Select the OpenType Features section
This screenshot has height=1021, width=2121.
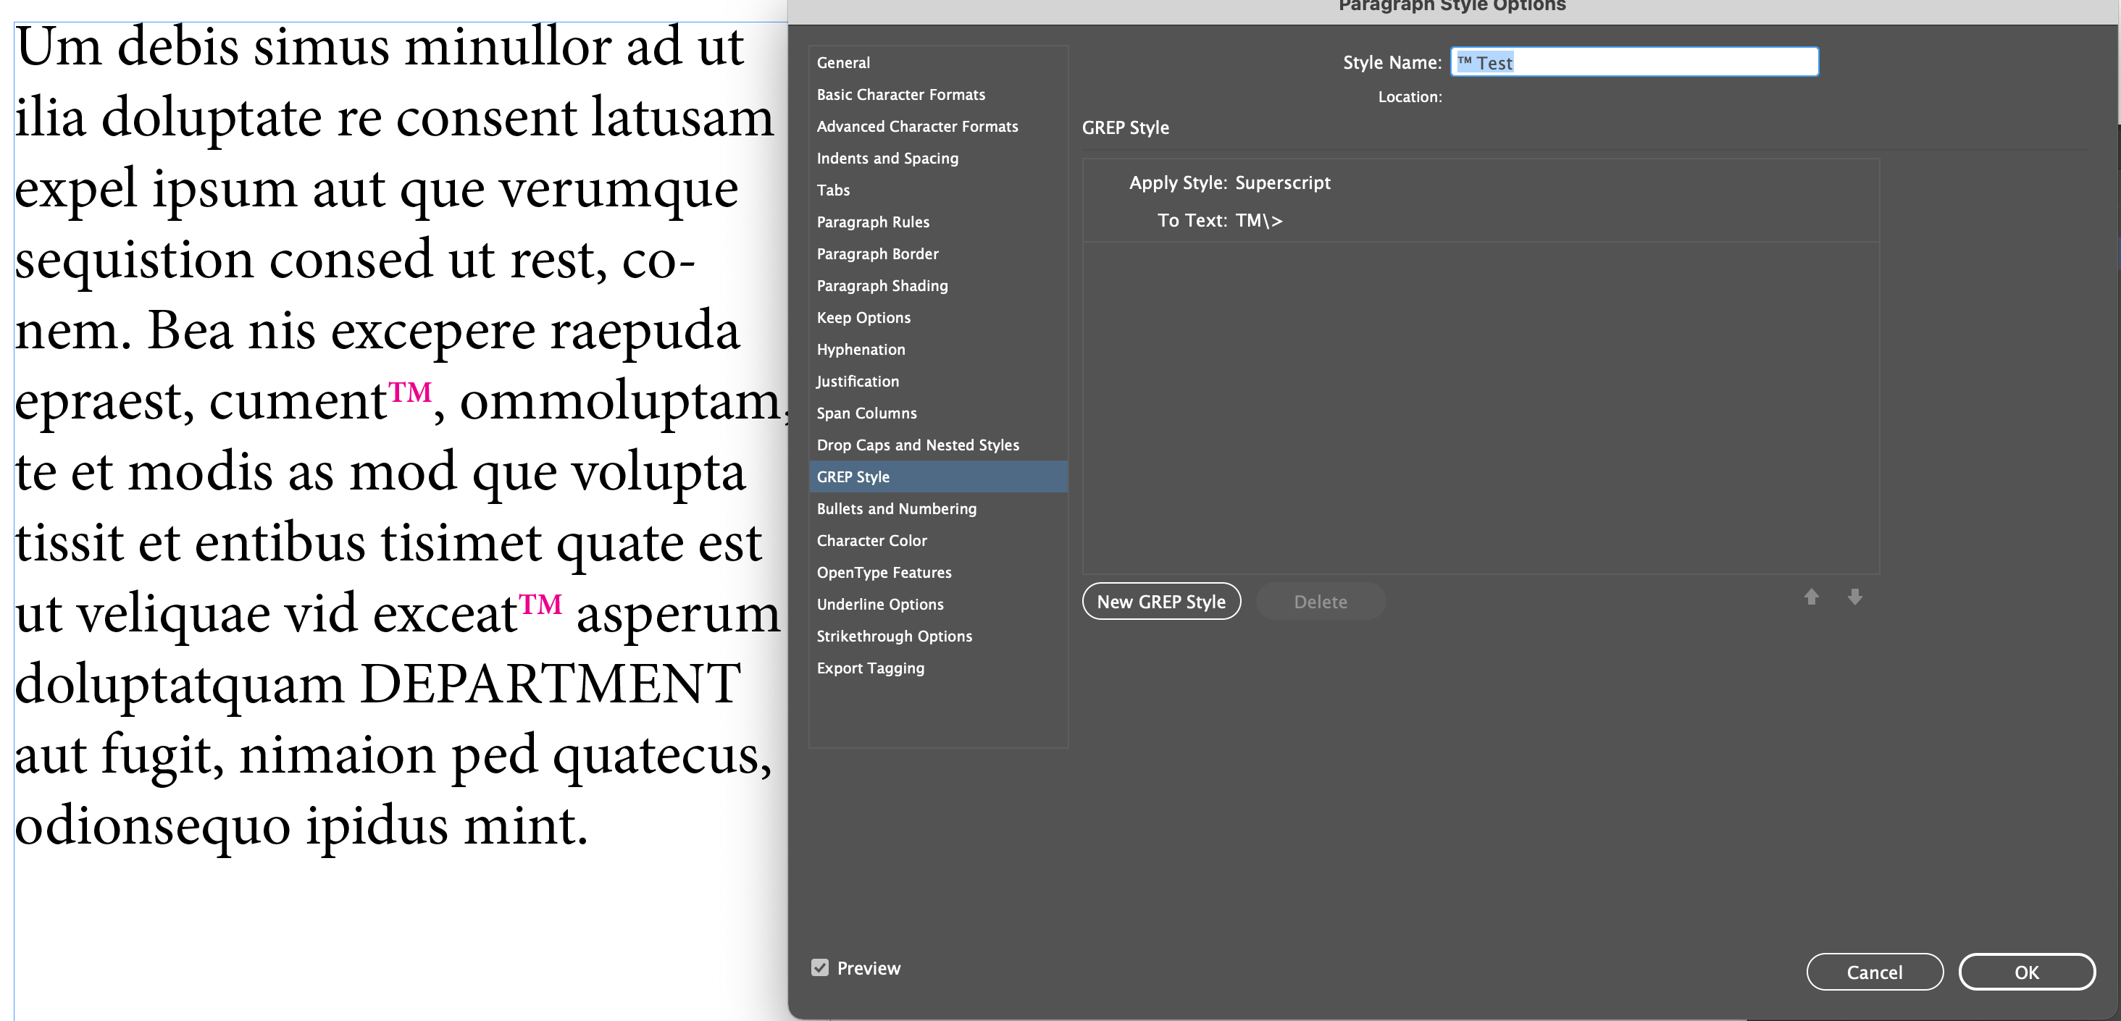point(884,572)
